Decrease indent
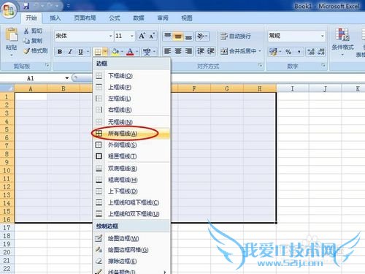This screenshot has height=274, width=365. [201, 51]
